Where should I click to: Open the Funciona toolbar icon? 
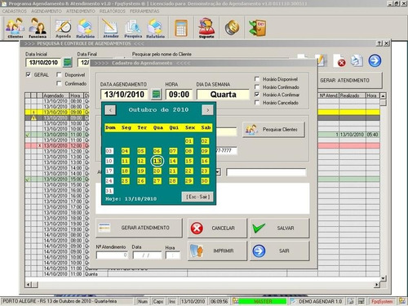[38, 28]
